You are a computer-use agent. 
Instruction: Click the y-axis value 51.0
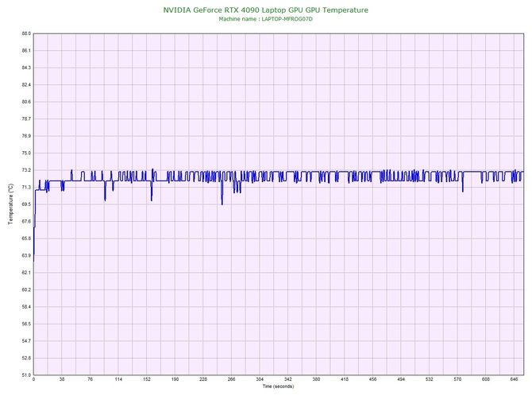click(26, 375)
